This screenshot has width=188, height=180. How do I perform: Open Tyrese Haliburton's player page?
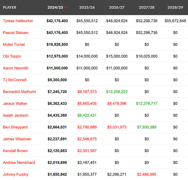click(x=18, y=21)
